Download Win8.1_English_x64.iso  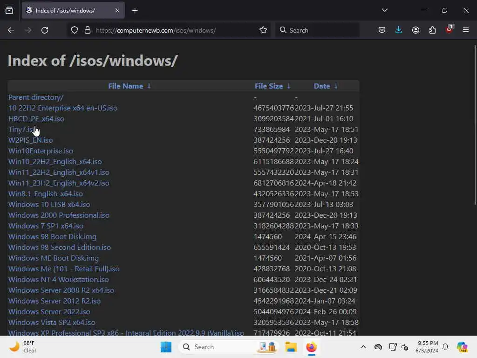[45, 194]
